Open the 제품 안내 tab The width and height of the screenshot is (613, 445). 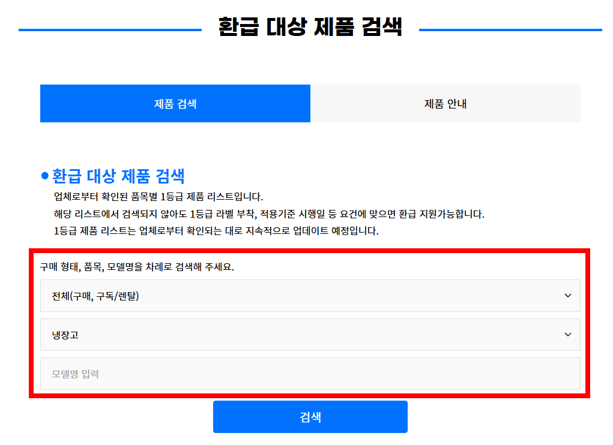coord(445,104)
